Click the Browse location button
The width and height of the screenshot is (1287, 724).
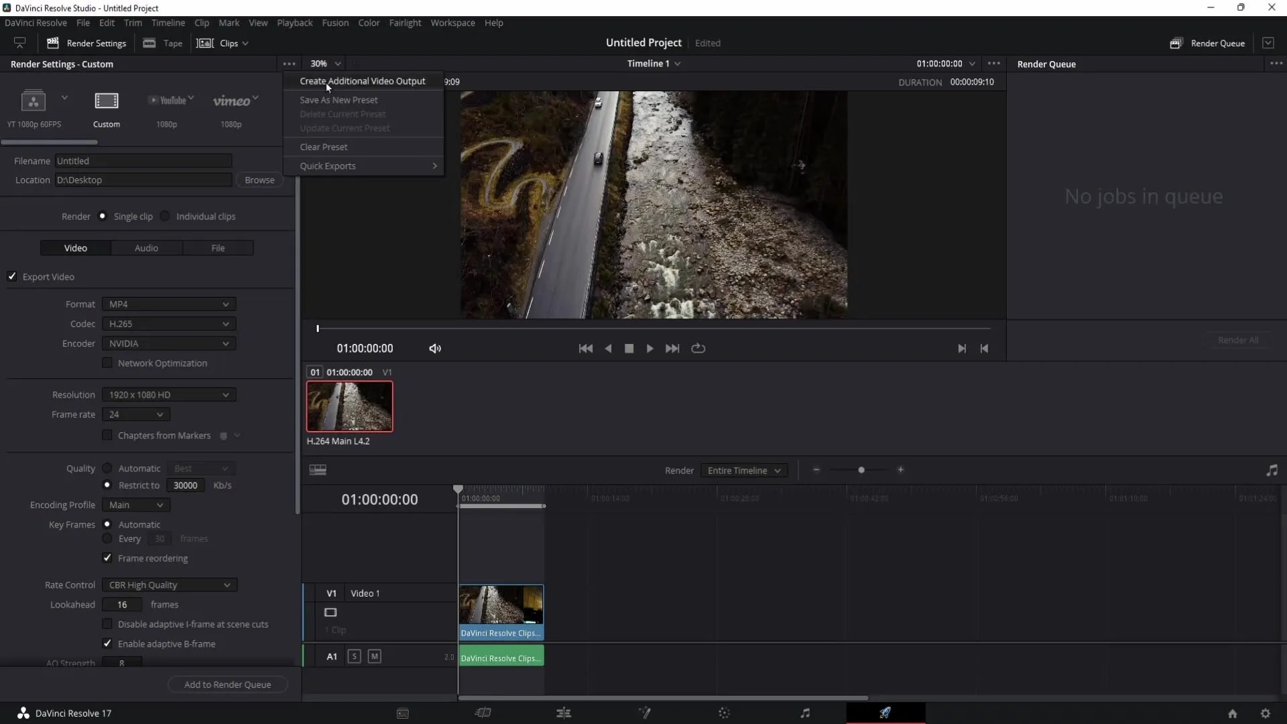click(x=259, y=180)
